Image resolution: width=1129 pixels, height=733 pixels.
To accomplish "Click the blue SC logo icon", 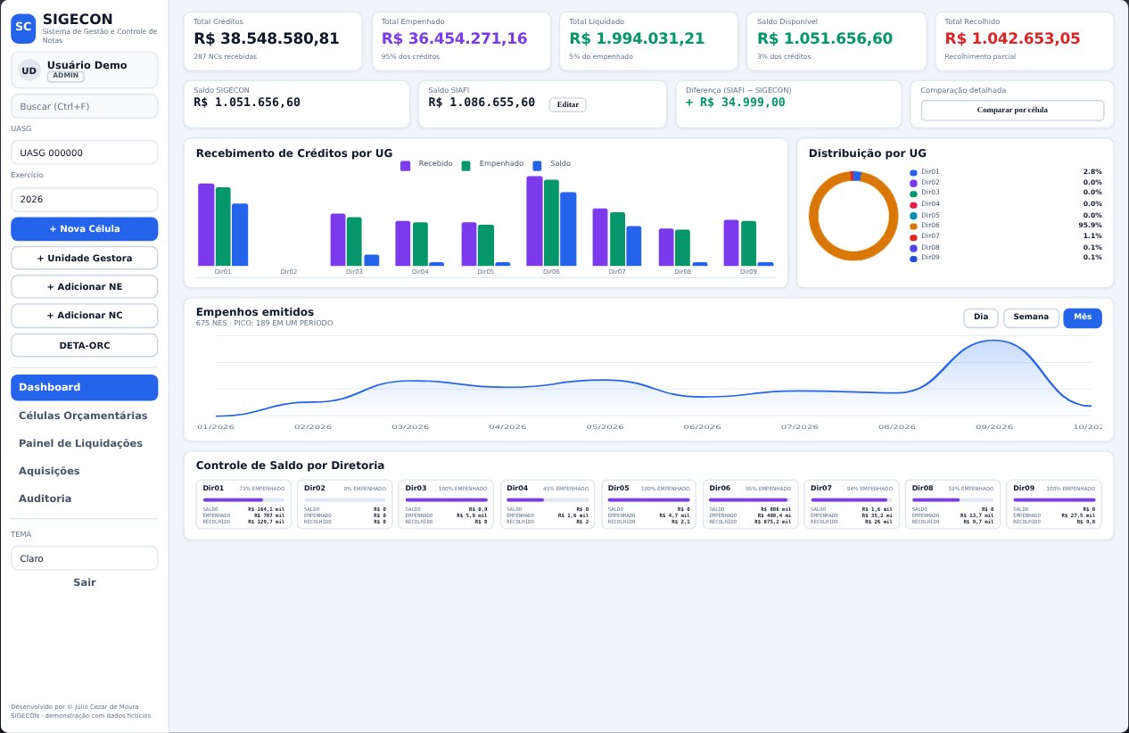I will [24, 27].
